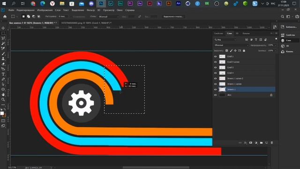Click the Share icon top right
The height and width of the screenshot is (169, 300).
(x=297, y=17)
